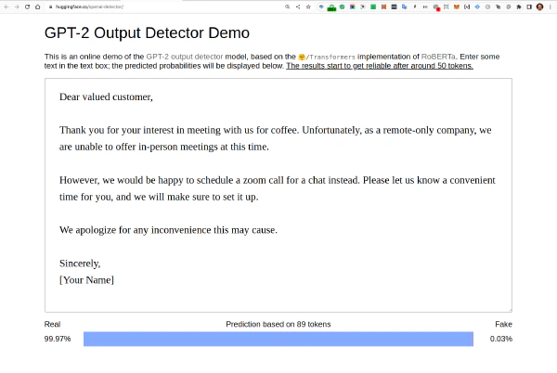The height and width of the screenshot is (373, 557).
Task: Bookmark this page with the star
Action: [308, 6]
